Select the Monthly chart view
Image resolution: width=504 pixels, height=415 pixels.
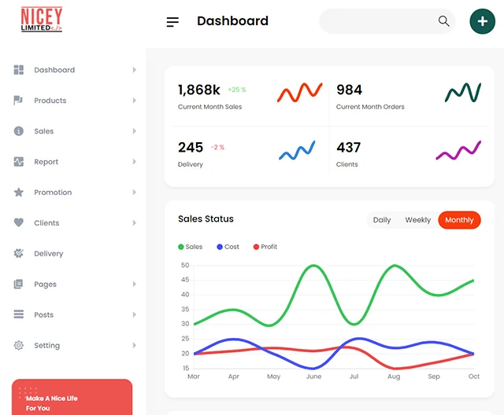[x=459, y=220]
